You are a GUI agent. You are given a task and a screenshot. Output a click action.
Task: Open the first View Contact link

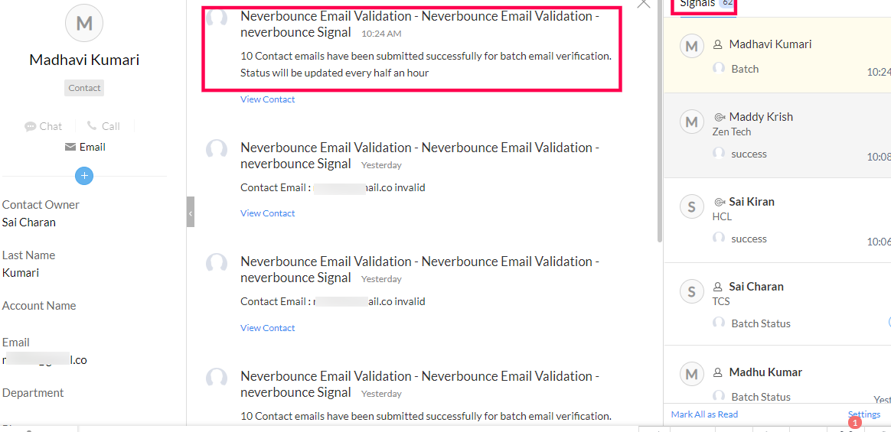[267, 99]
